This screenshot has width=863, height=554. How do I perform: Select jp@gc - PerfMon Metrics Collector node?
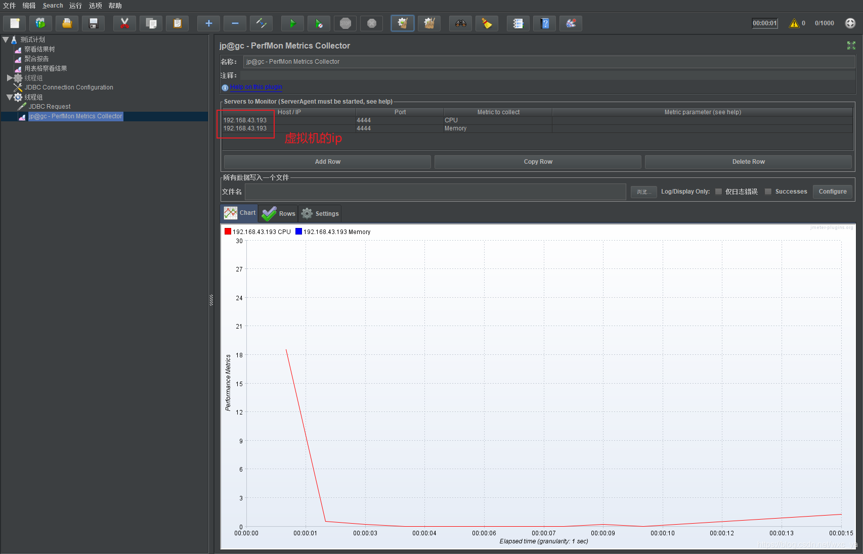click(x=75, y=116)
